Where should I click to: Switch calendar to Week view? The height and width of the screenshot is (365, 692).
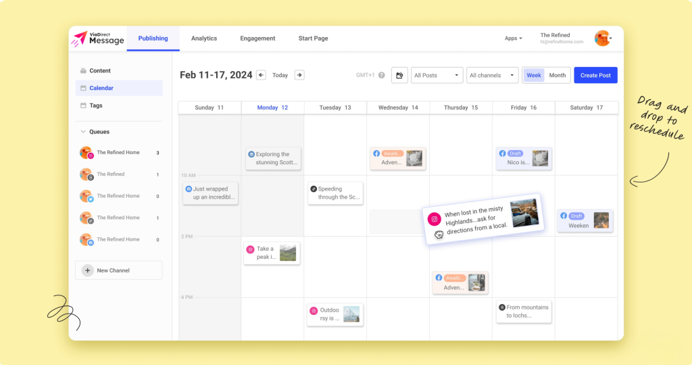pos(534,75)
